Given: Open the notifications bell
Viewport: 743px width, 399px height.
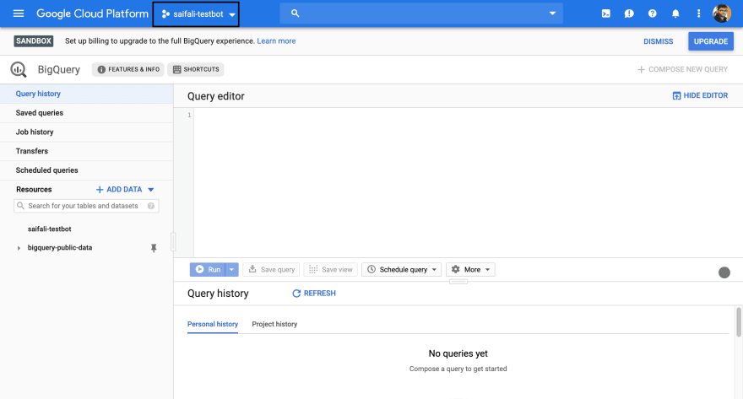Looking at the screenshot, I should click(675, 13).
